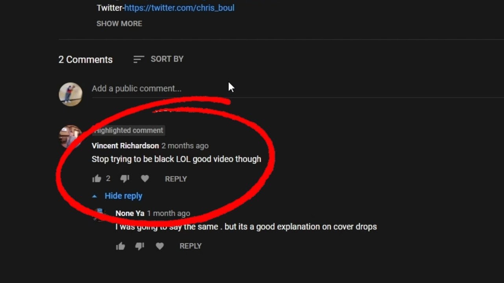This screenshot has height=283, width=504.
Task: Like Vincent Richardson's comment with thumbs up
Action: click(96, 179)
